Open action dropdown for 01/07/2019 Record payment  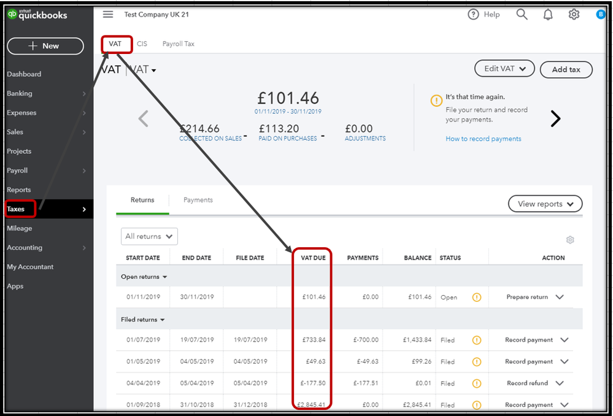(564, 340)
